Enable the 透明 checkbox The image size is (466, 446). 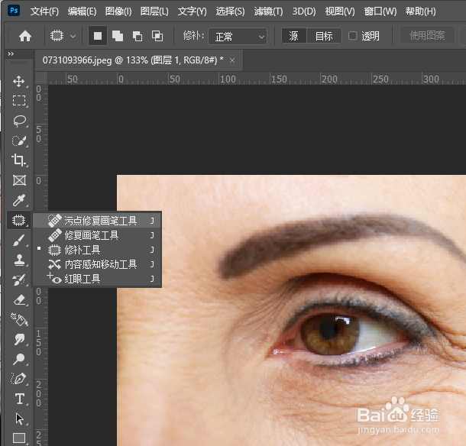[352, 36]
